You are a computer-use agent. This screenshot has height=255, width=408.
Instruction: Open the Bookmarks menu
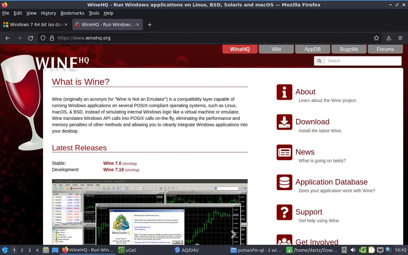(x=72, y=13)
